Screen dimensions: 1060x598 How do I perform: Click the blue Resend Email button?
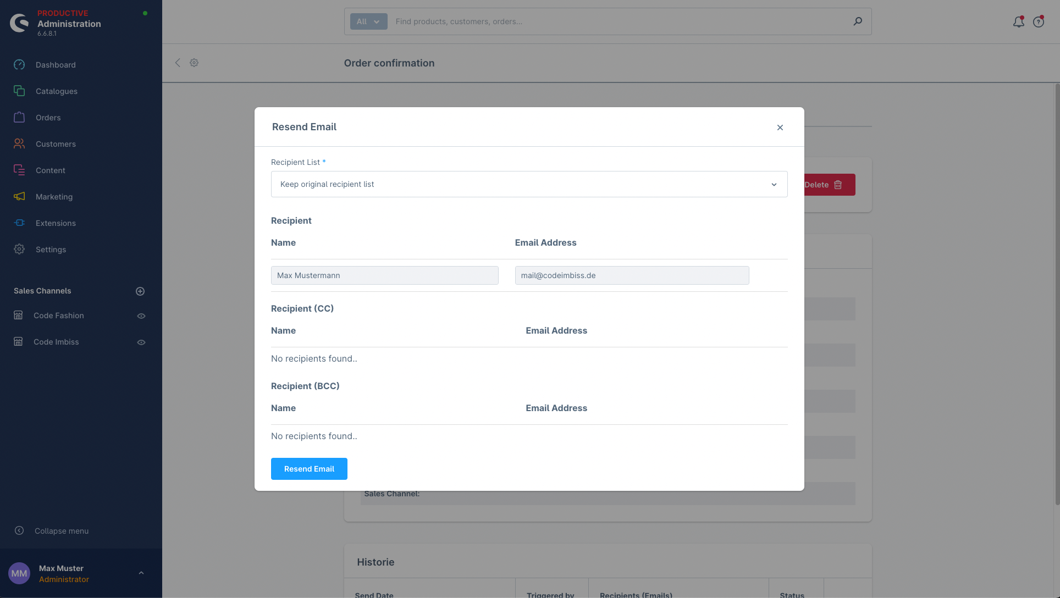coord(309,469)
